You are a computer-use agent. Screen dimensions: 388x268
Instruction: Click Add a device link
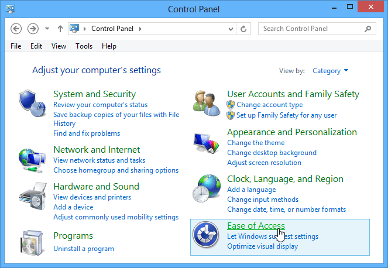73,207
